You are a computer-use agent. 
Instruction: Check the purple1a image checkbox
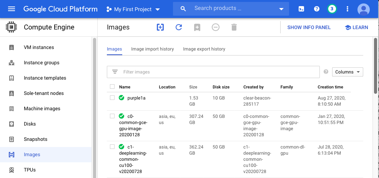tap(112, 98)
